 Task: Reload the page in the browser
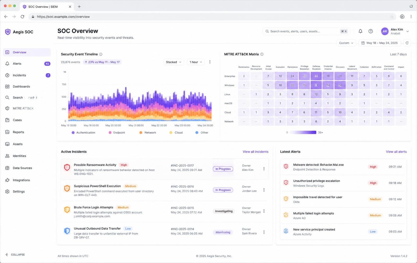click(22, 17)
